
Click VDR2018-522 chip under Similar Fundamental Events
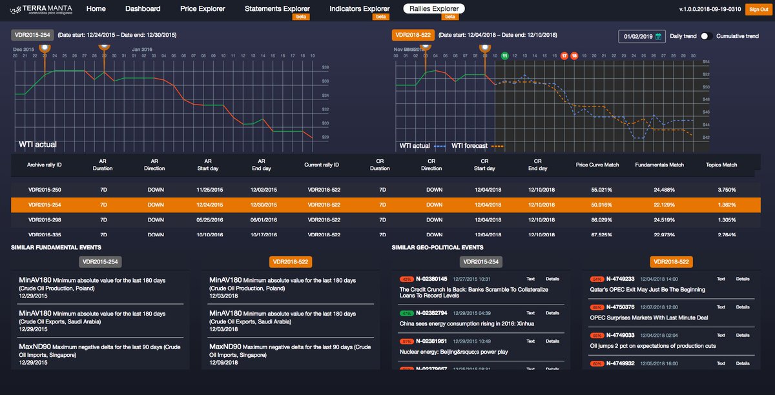291,262
